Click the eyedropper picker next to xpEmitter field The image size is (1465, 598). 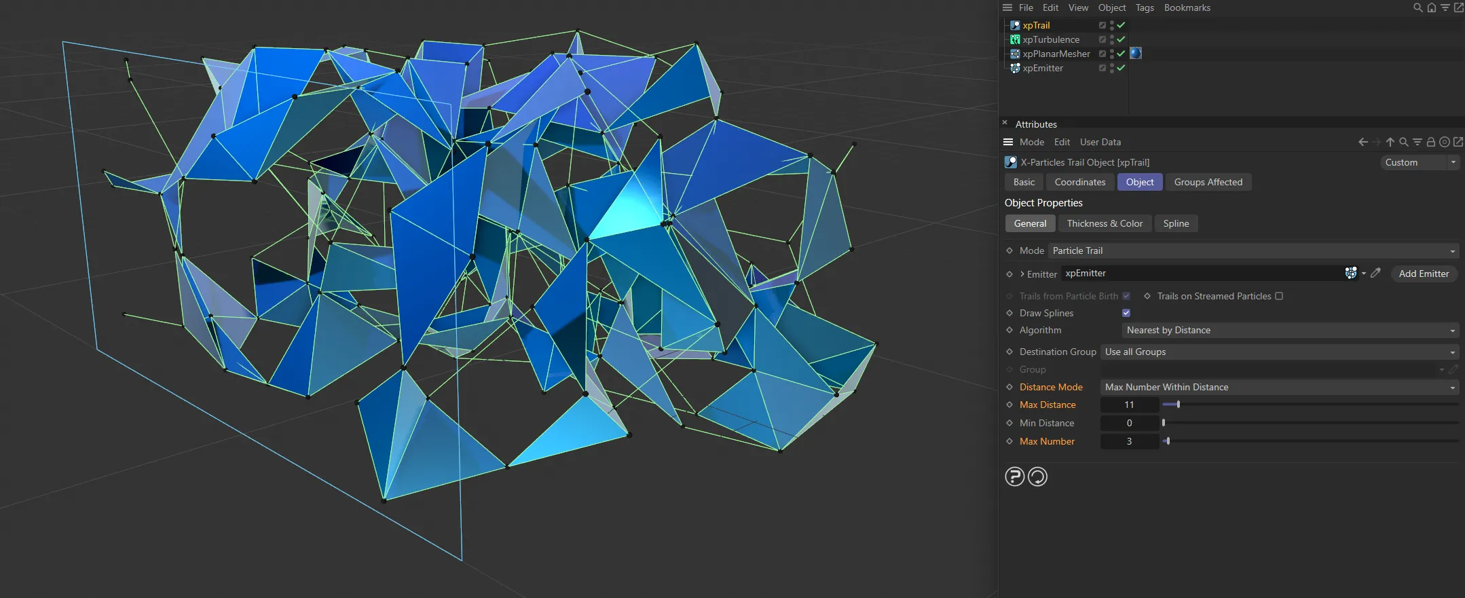pyautogui.click(x=1375, y=274)
